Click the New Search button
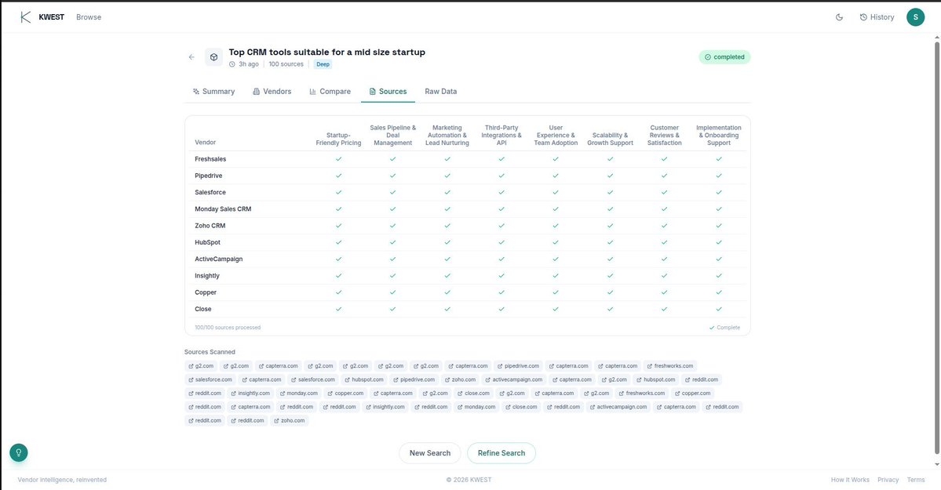Screen dimensions: 941x490 430,453
